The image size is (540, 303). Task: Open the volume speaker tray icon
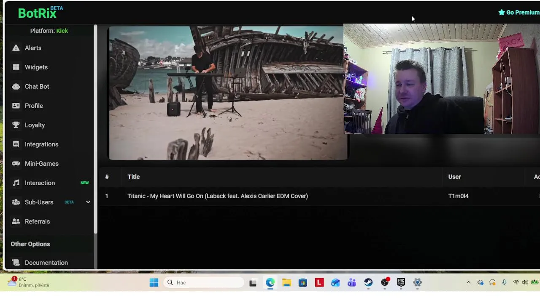(x=525, y=282)
